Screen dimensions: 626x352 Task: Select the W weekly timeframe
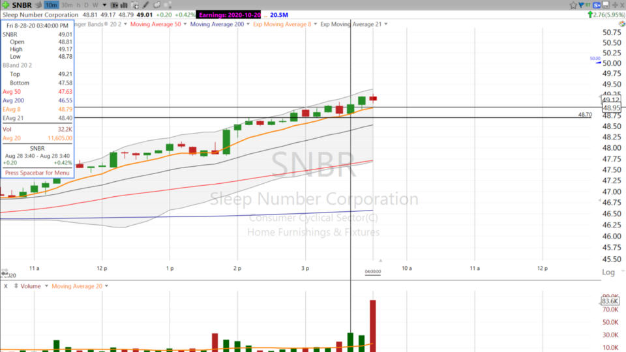(95, 5)
